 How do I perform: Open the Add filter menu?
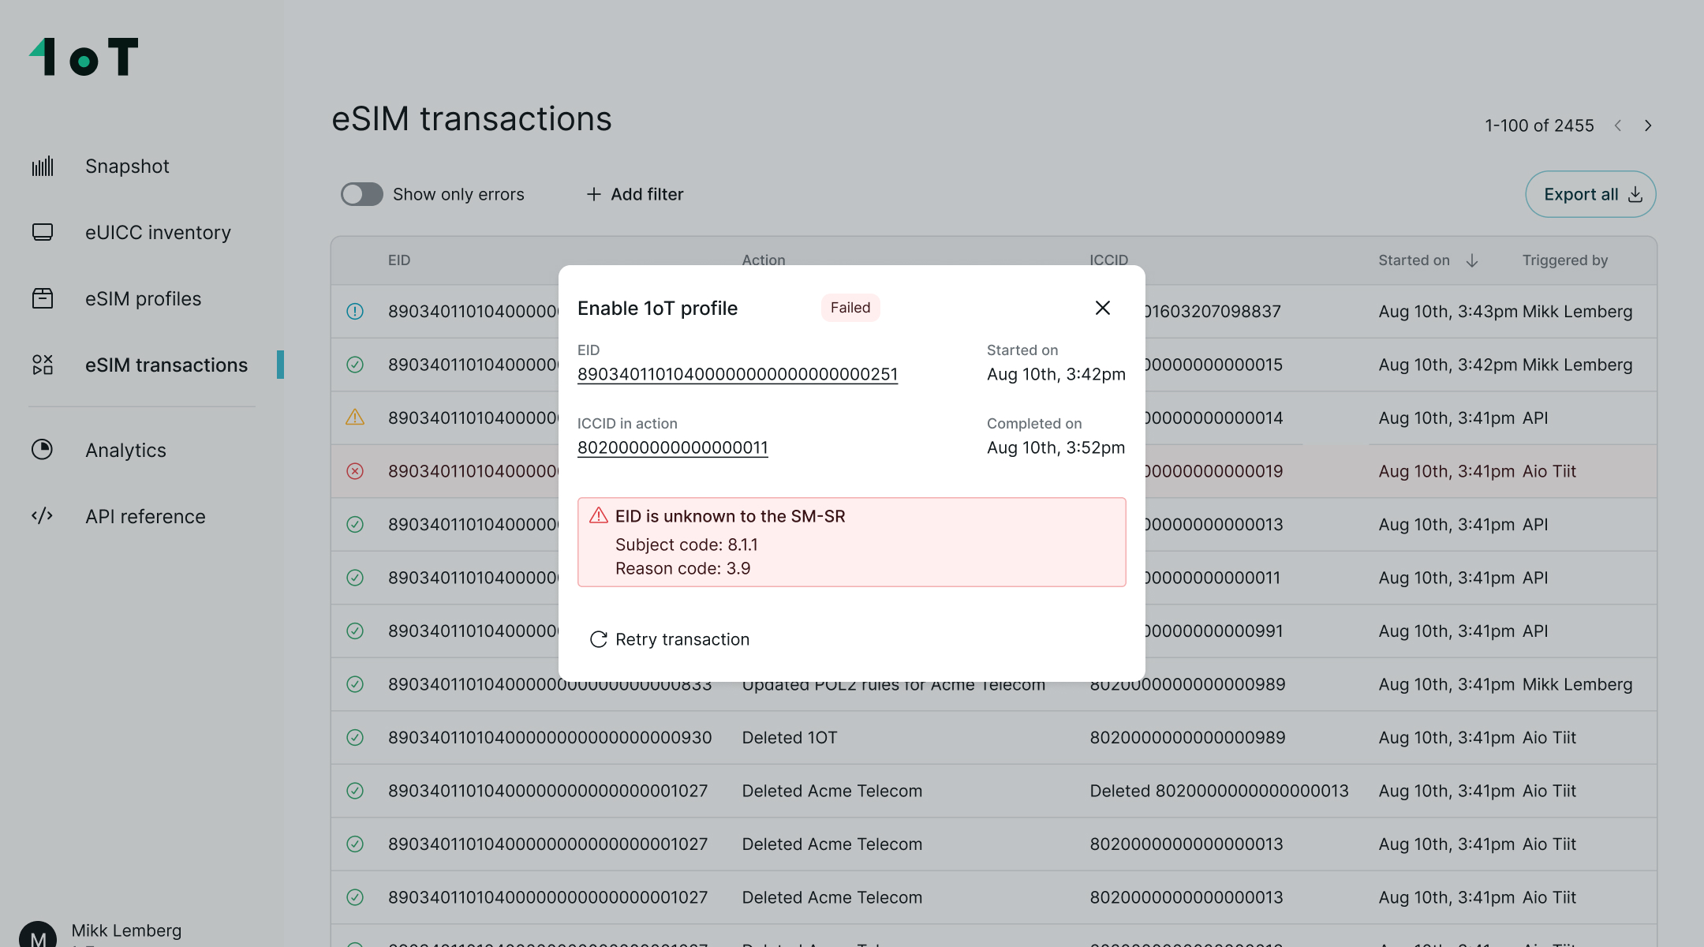(x=634, y=194)
